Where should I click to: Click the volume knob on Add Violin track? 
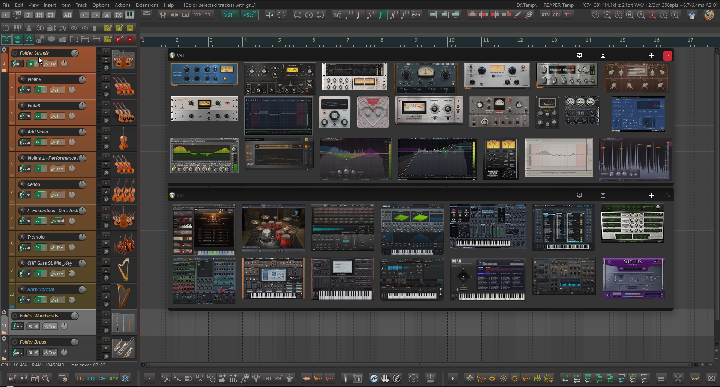82,132
